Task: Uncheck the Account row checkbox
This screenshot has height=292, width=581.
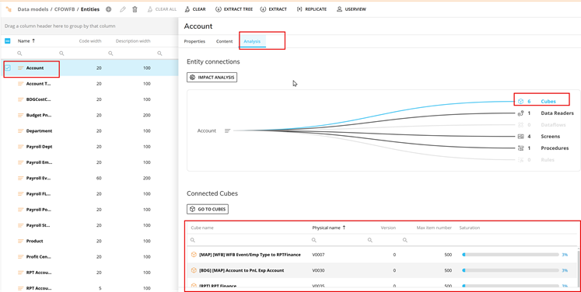Action: click(x=8, y=68)
